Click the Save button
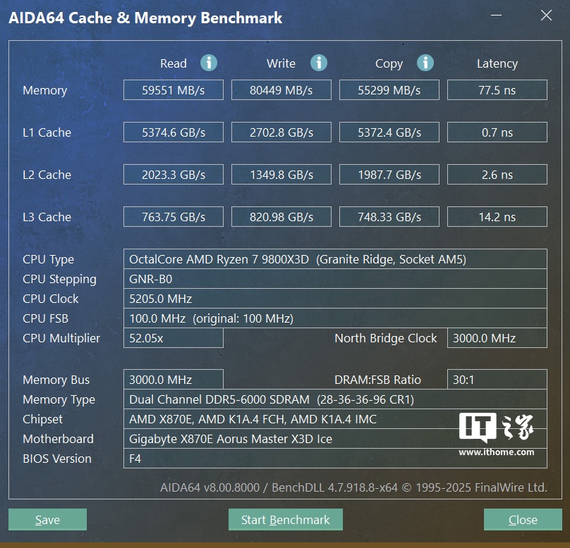The image size is (570, 548). tap(48, 519)
